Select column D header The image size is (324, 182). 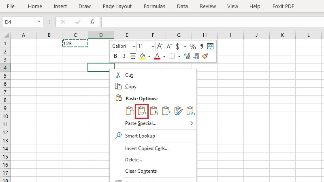tap(101, 35)
